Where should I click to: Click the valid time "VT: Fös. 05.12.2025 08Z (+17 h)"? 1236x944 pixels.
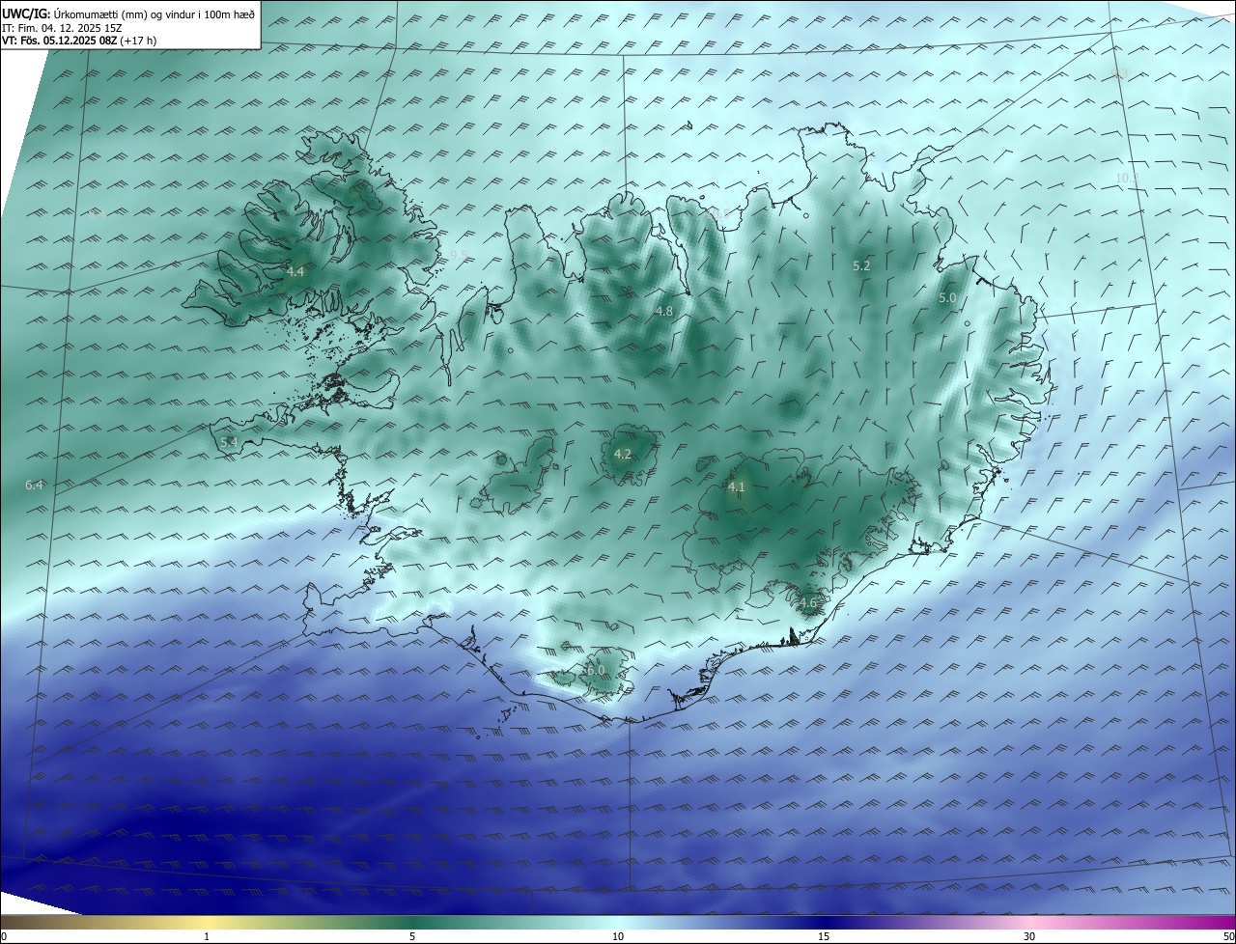point(80,41)
